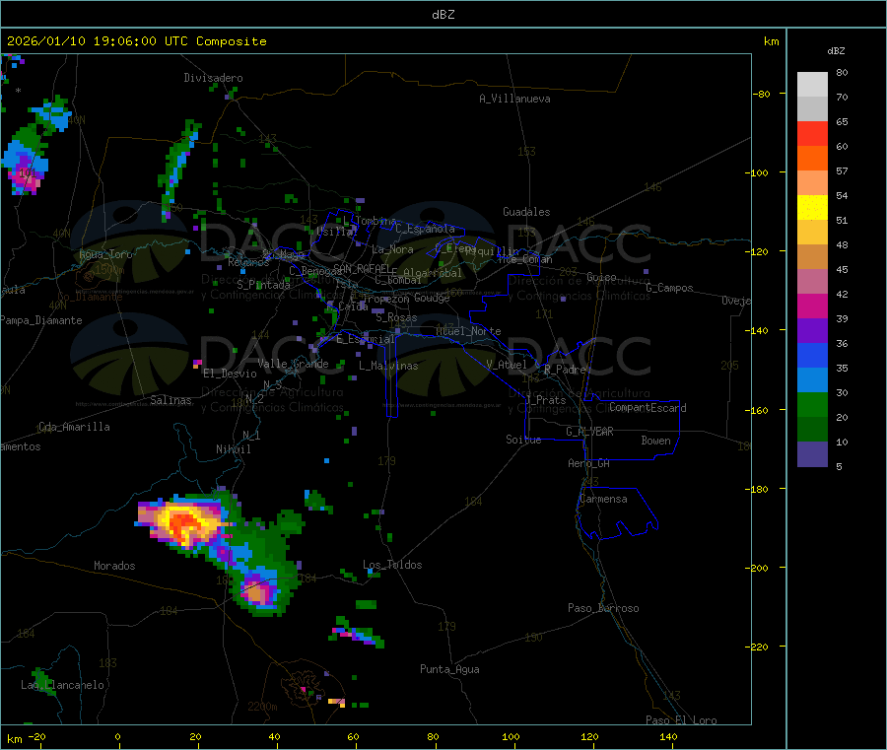Image resolution: width=887 pixels, height=750 pixels.
Task: Click the Guico place label
Action: coord(602,277)
